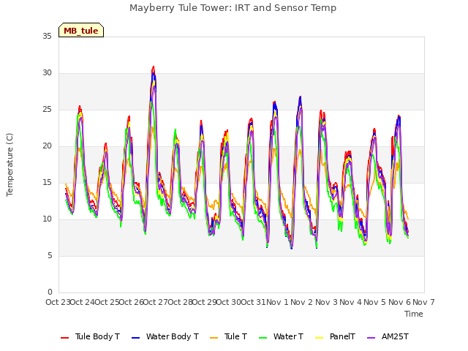Viewport: 468px width, 351px height.
Task: Click the Nov 1 temperature peak near 26 C
Action: pos(275,102)
